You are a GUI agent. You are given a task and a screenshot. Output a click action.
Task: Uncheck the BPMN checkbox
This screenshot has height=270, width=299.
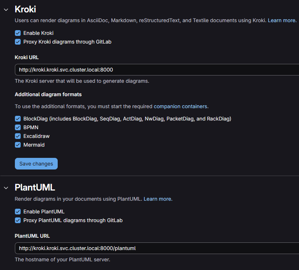tap(18, 127)
